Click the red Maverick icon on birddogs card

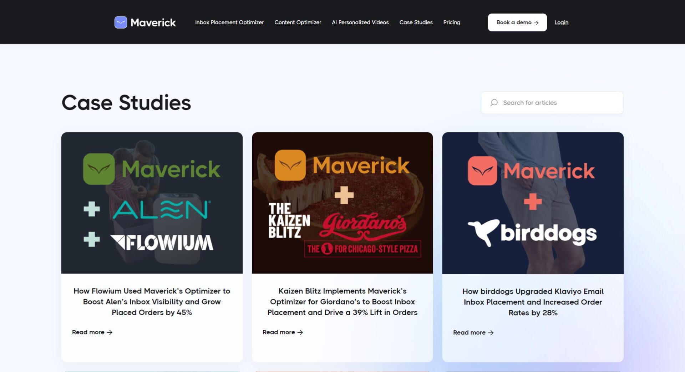pyautogui.click(x=482, y=171)
